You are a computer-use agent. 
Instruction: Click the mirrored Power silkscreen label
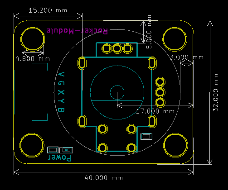(59, 158)
